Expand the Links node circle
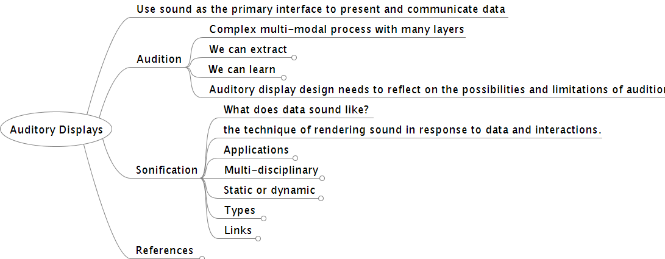Screen dimensions: 665x259 258,239
